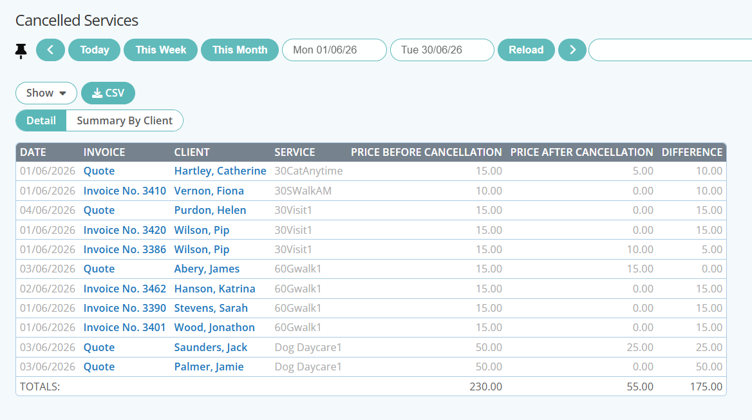
Task: Sort by DATE column header
Action: [33, 152]
